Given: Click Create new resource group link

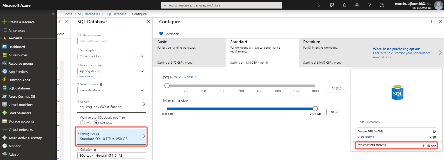Looking at the screenshot, I should click(x=85, y=76).
